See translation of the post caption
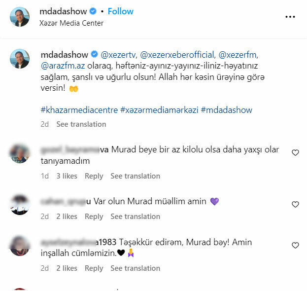This screenshot has width=307, height=291. click(x=81, y=124)
